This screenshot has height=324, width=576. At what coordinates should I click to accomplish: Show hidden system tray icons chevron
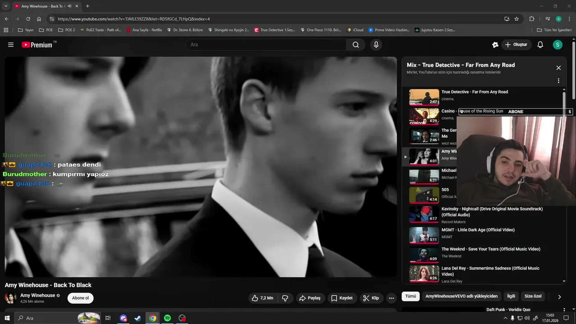click(505, 318)
